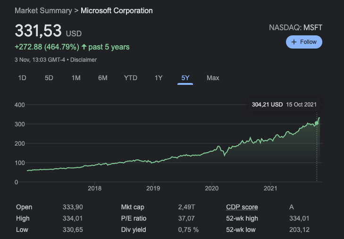Viewport: 344px width, 239px height.
Task: Open the Market Summary breadcrumb link
Action: point(43,10)
